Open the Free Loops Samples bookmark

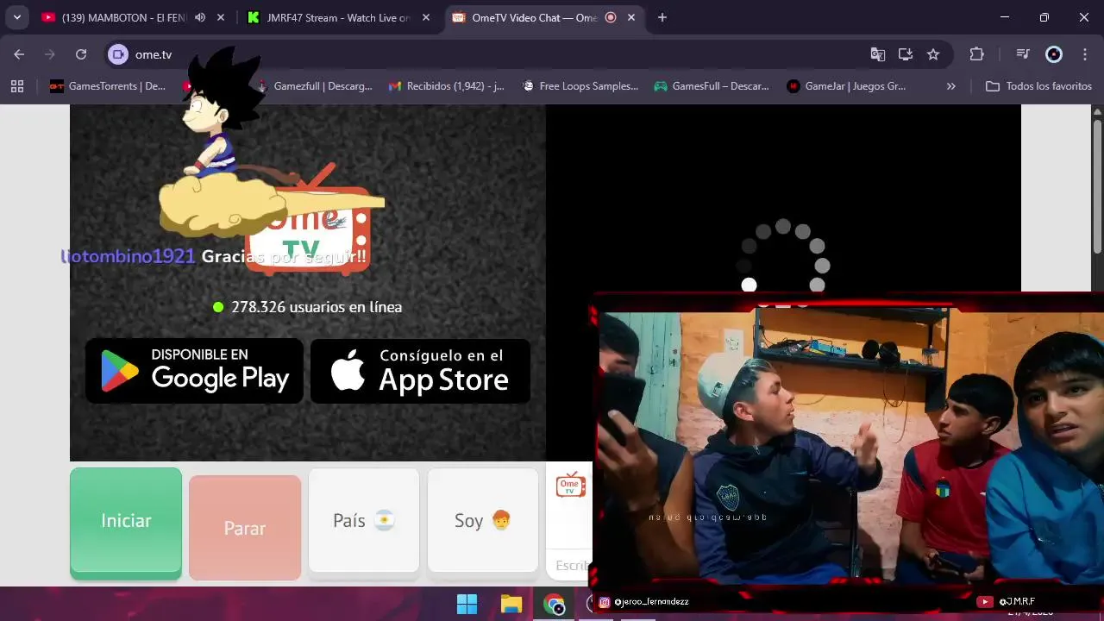(580, 86)
